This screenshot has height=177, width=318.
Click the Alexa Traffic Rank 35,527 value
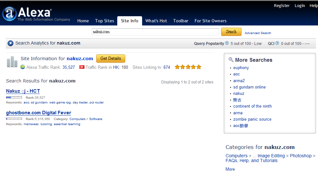[x=69, y=67]
